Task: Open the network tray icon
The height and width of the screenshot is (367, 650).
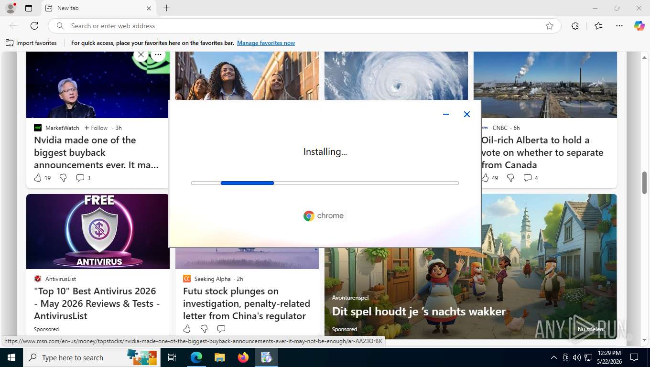Action: click(x=588, y=357)
